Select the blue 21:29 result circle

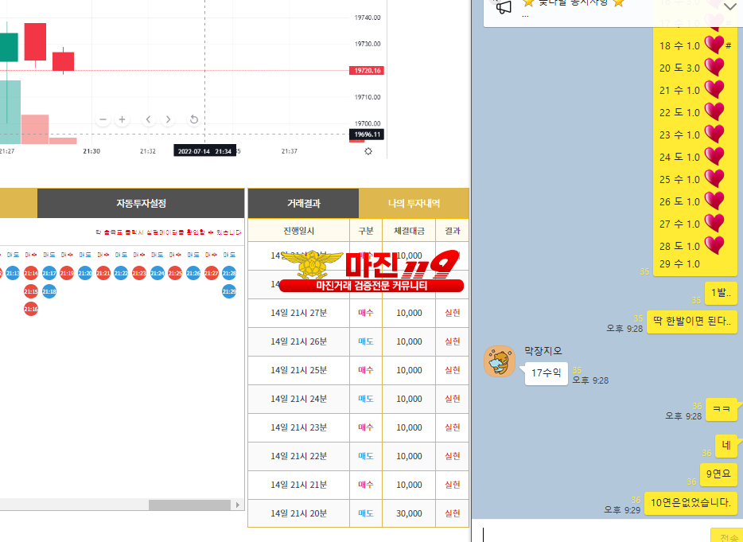[229, 291]
